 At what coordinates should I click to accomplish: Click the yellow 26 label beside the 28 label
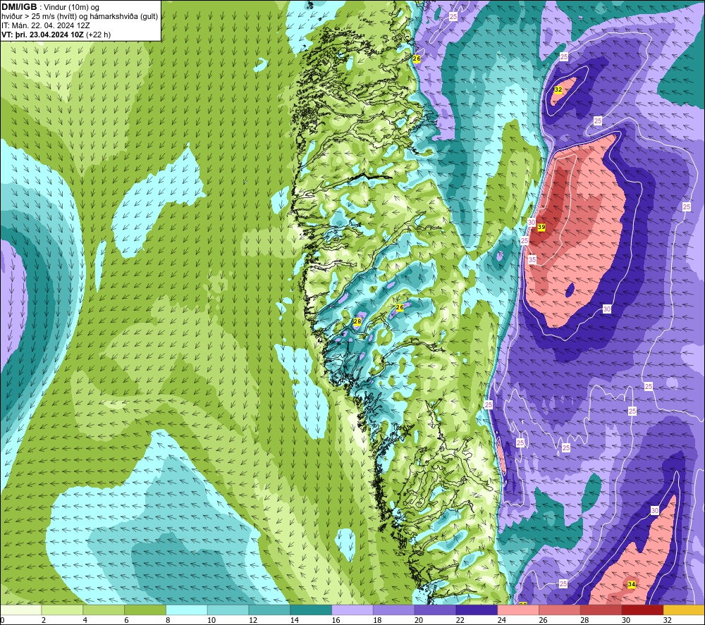(x=400, y=308)
